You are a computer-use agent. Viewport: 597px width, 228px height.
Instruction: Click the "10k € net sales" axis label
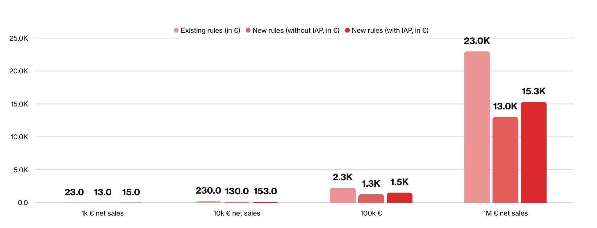[237, 213]
